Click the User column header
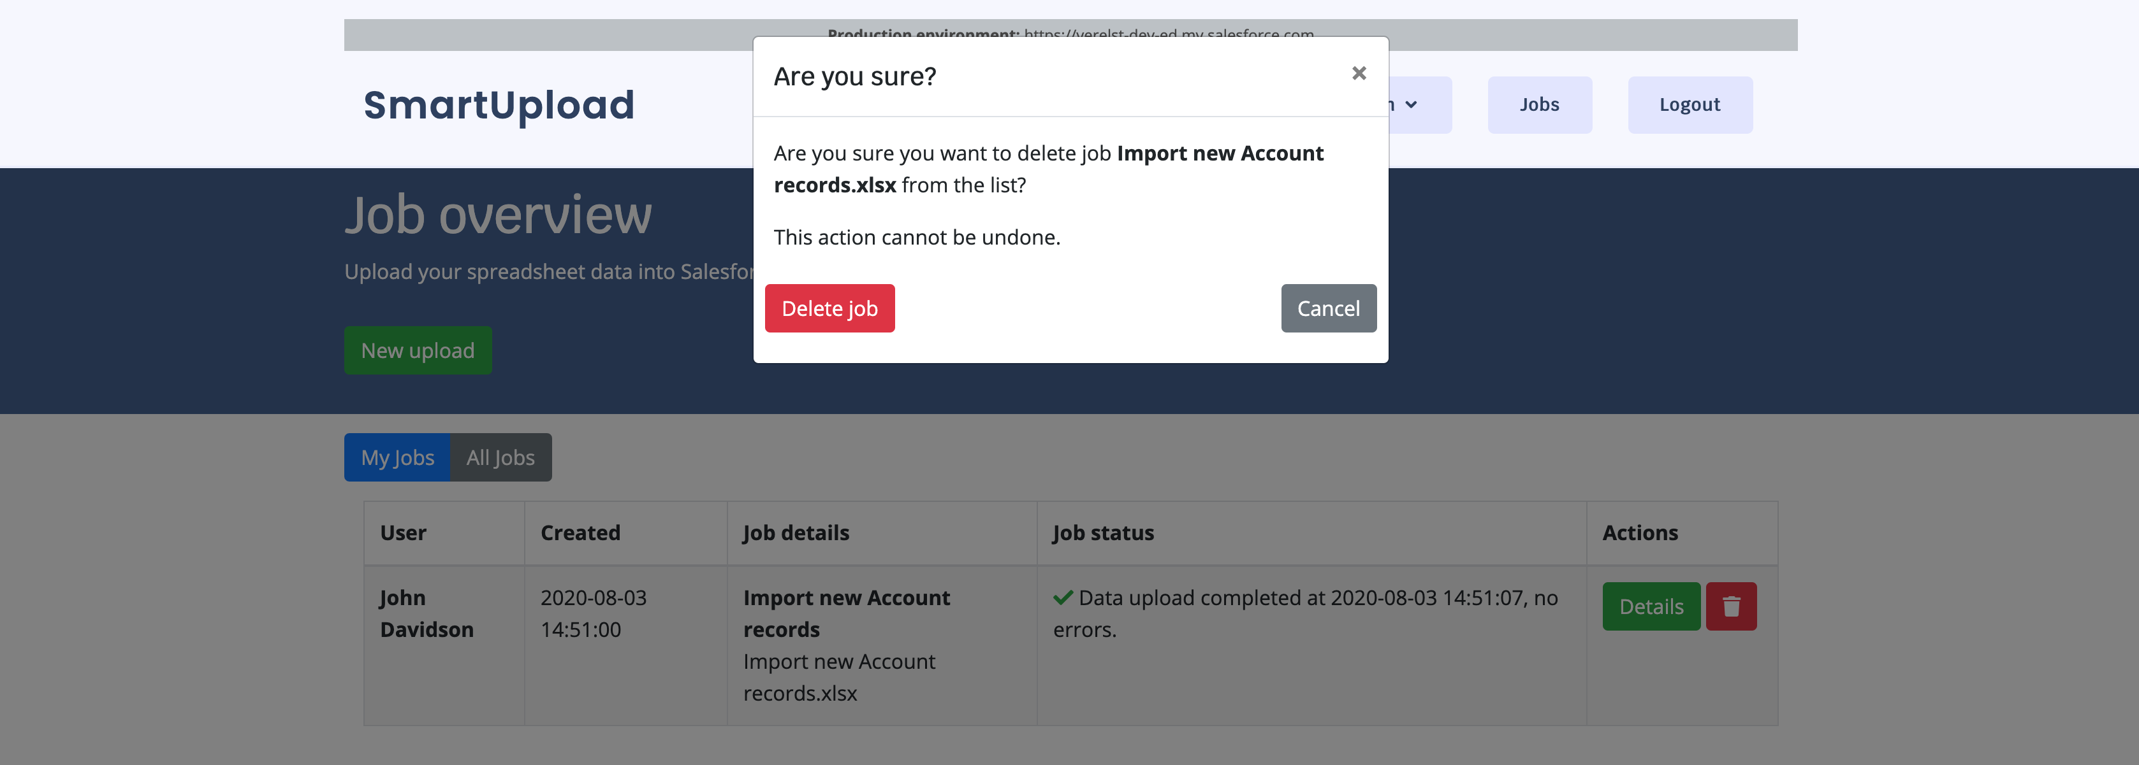 tap(403, 533)
